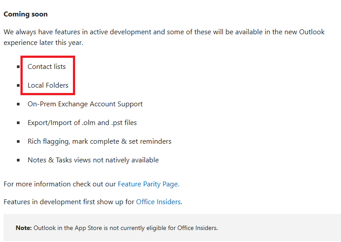
Task: Click 'Notes & Tasks views not natively available'
Action: click(93, 160)
